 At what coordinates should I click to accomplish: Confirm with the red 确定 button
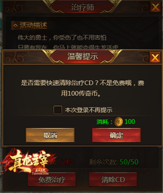pyautogui.click(x=116, y=135)
